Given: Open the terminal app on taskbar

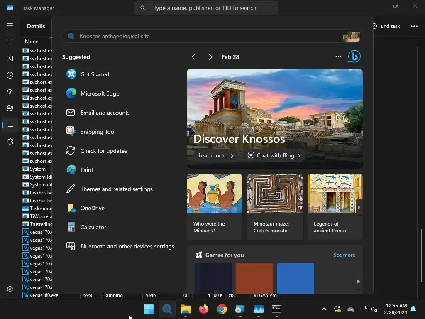Looking at the screenshot, I should pos(276,309).
